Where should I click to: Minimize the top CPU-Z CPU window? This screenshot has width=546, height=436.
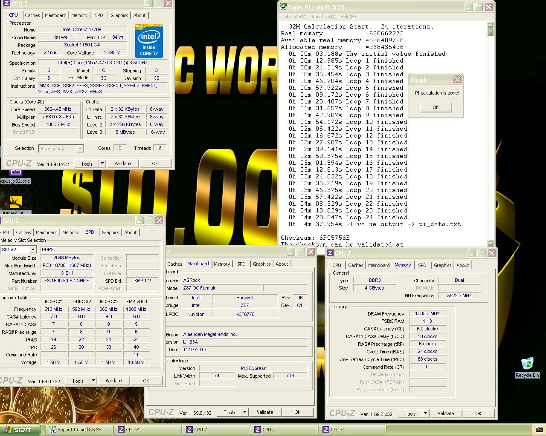[148, 4]
